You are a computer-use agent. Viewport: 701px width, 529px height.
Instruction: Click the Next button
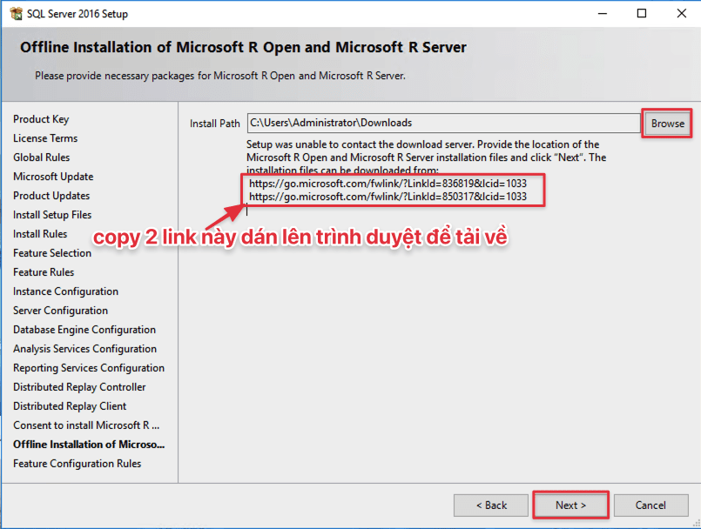570,506
